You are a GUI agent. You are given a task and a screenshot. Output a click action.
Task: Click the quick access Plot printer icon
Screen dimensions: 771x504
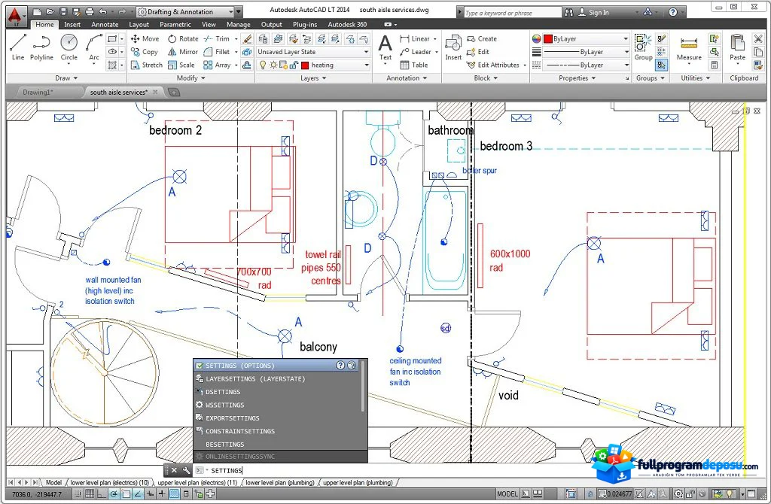[90, 11]
